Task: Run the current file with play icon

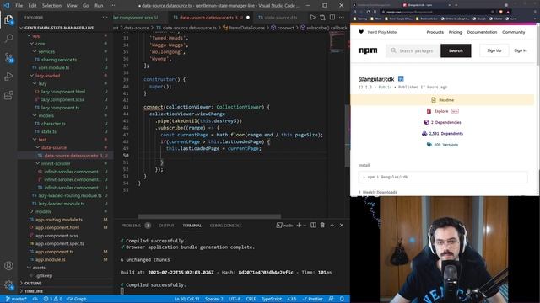Action: pos(312,17)
